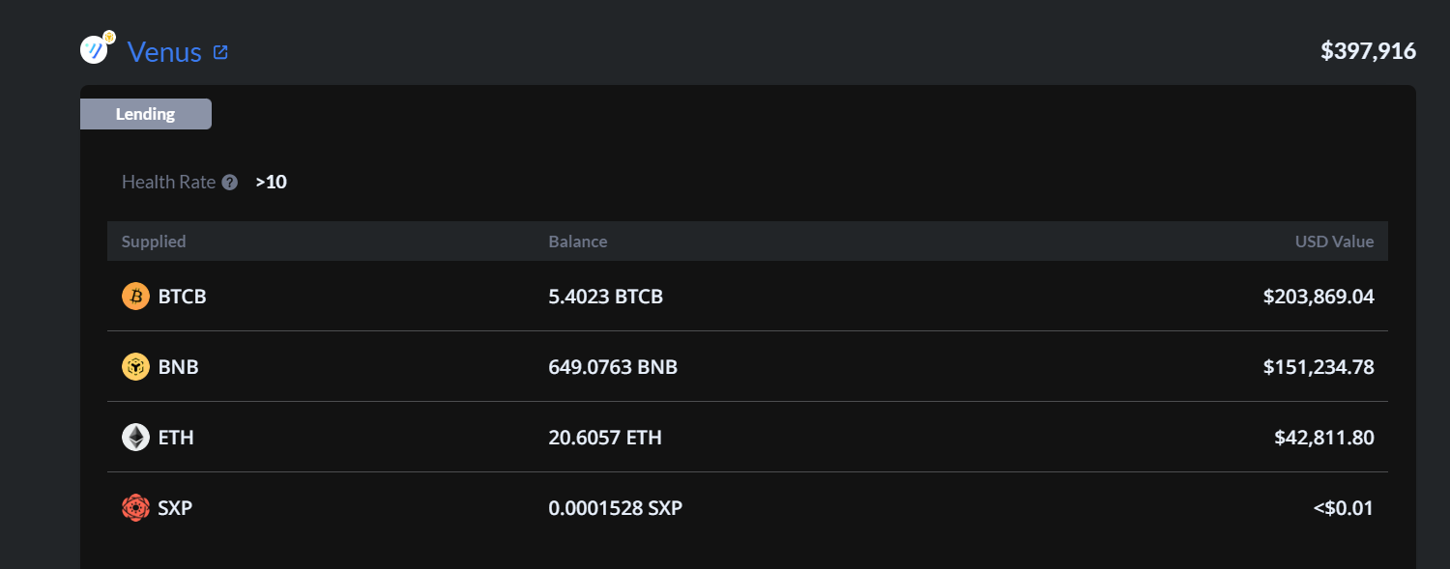
Task: Click the Venus total value $397,916
Action: click(1368, 51)
